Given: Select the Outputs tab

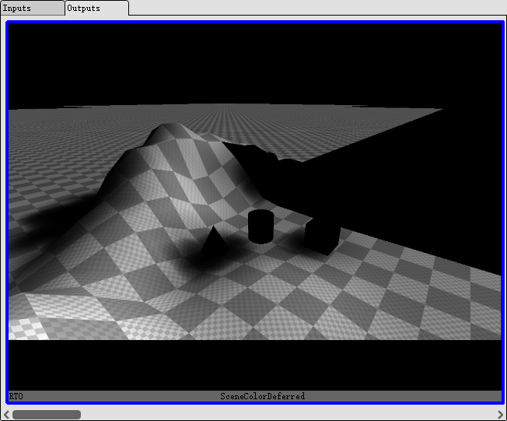Looking at the screenshot, I should pyautogui.click(x=96, y=8).
